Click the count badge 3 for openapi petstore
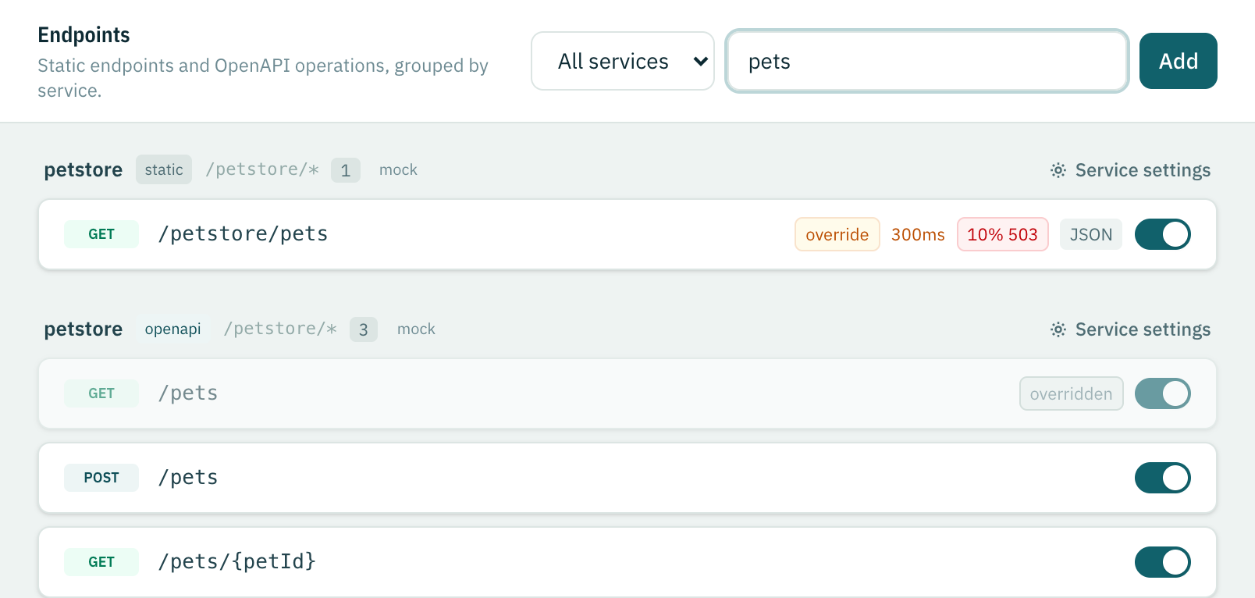This screenshot has width=1255, height=598. point(364,329)
